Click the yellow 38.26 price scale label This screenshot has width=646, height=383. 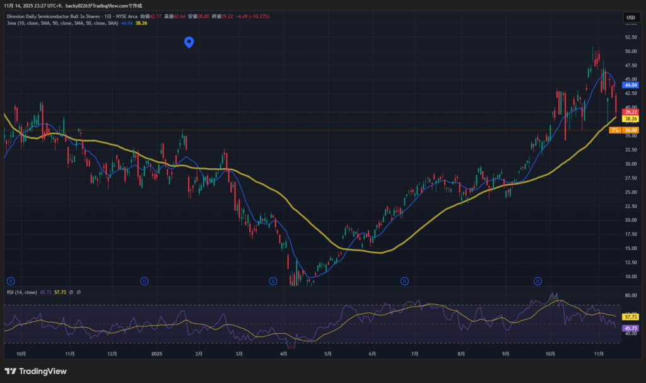pyautogui.click(x=630, y=118)
